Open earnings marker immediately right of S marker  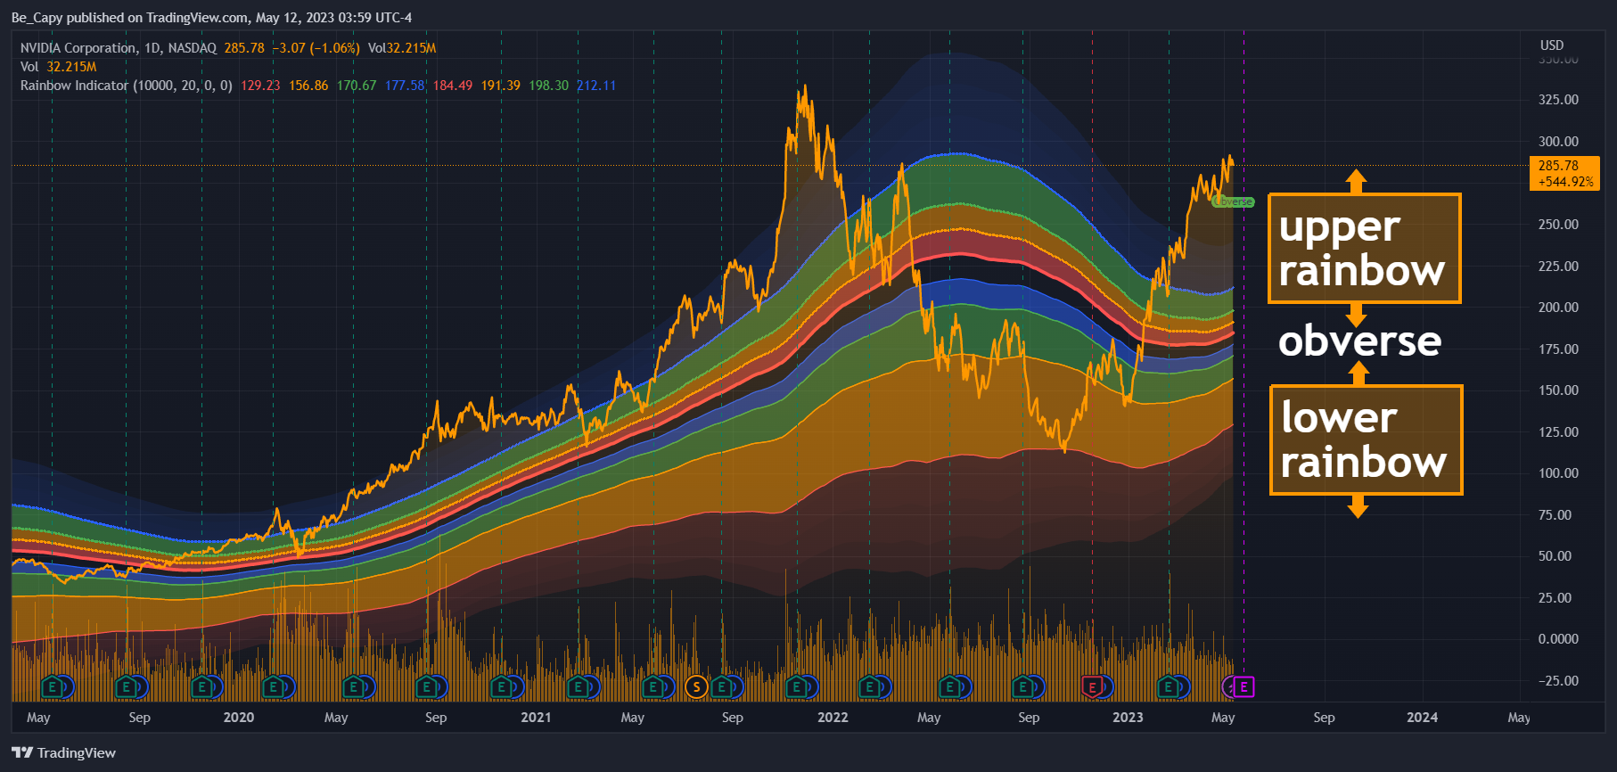coord(723,687)
